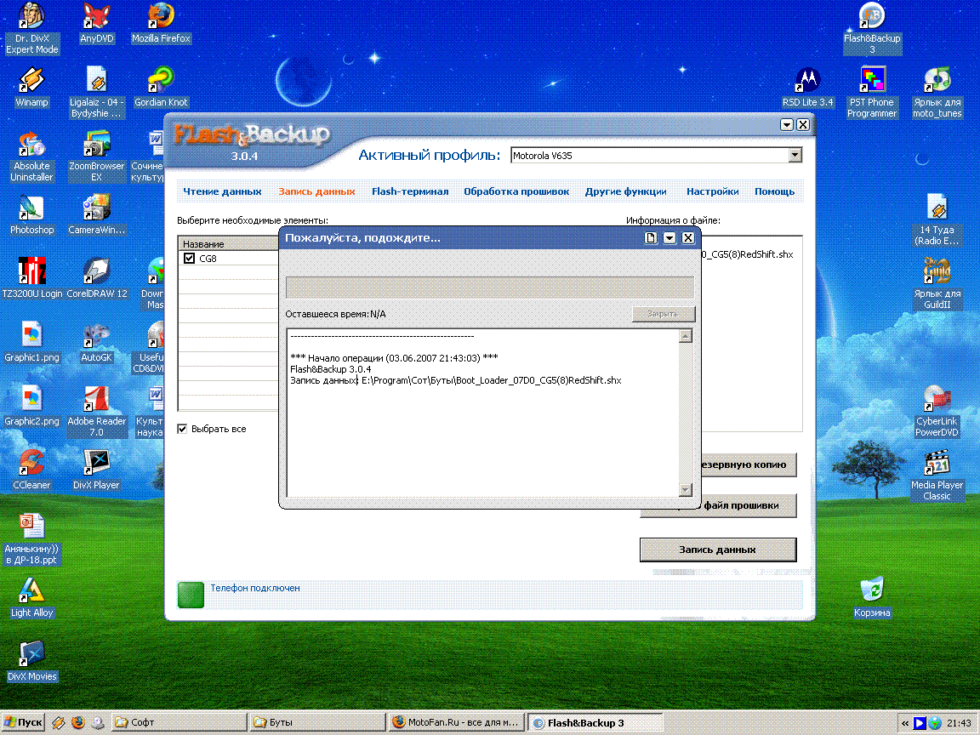The width and height of the screenshot is (980, 735).
Task: Select the Winamp desktop icon
Action: click(31, 87)
